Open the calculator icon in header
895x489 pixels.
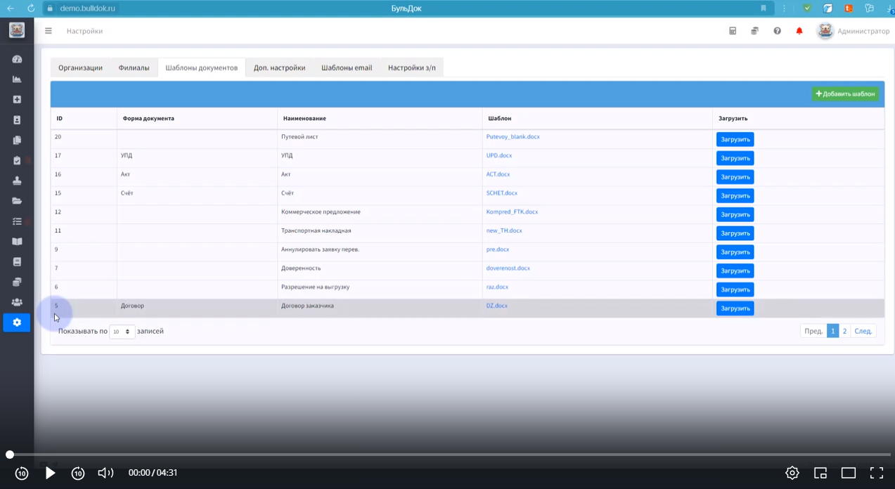[733, 31]
